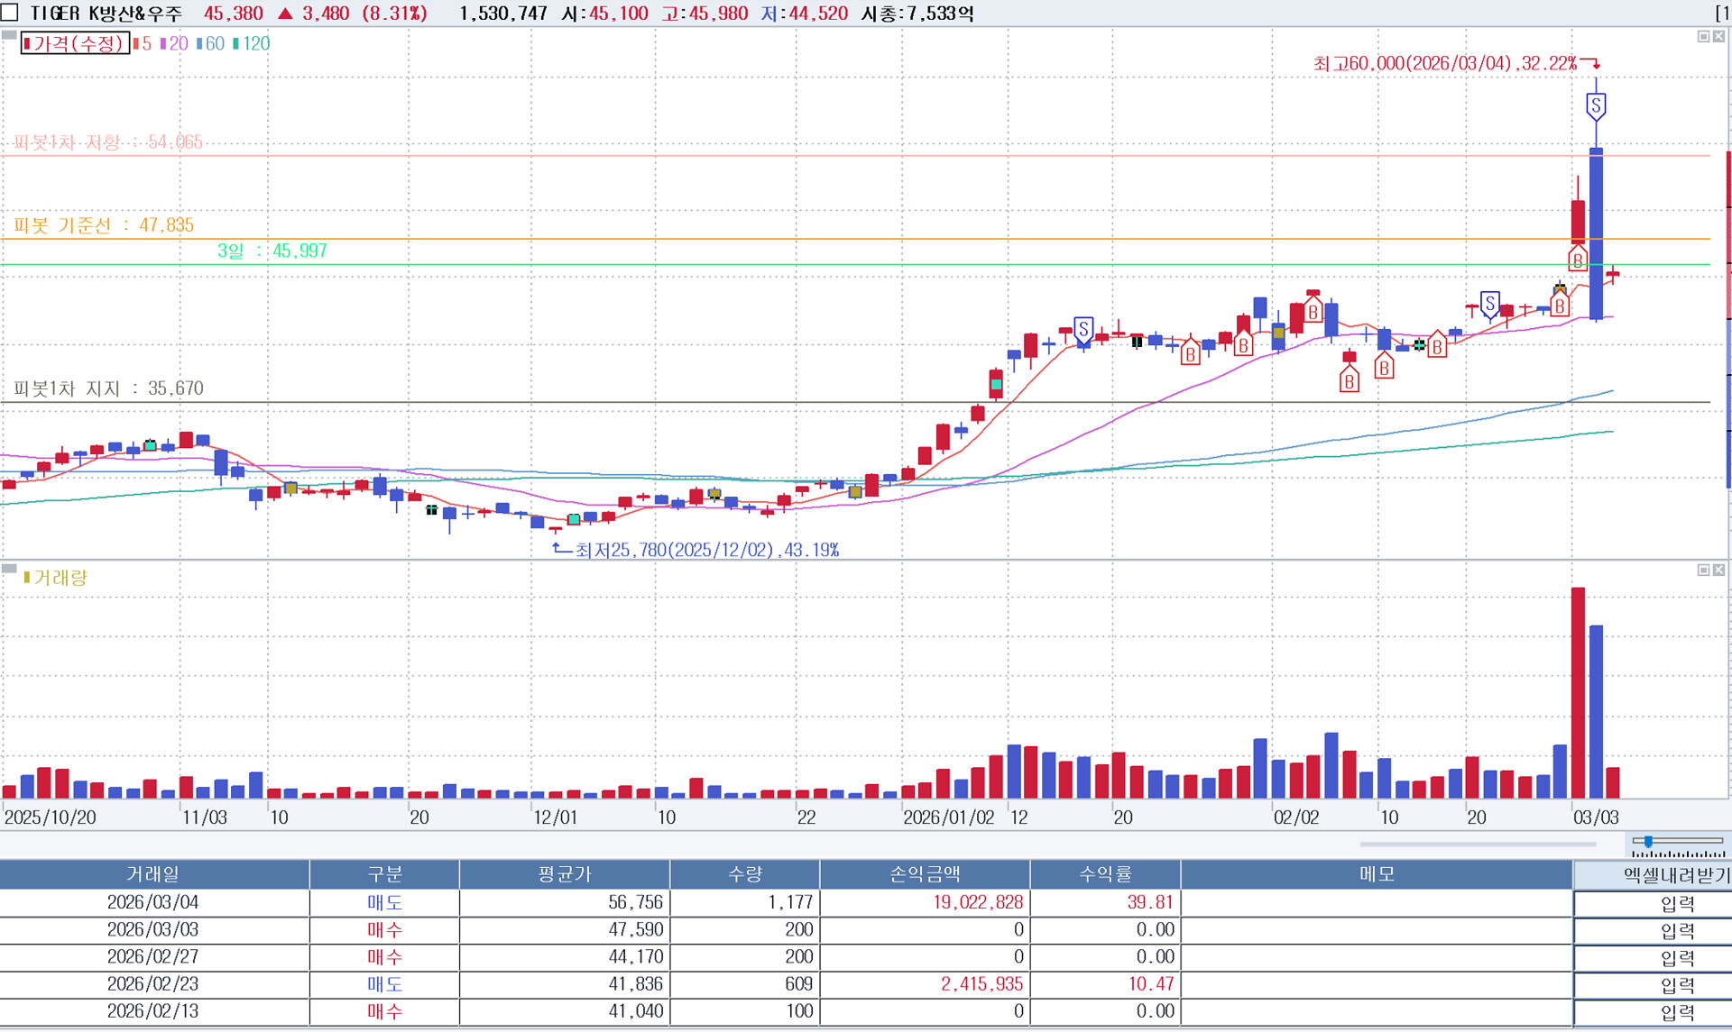Click 입력 memo button for 2026/03/04 row

coord(1677,903)
